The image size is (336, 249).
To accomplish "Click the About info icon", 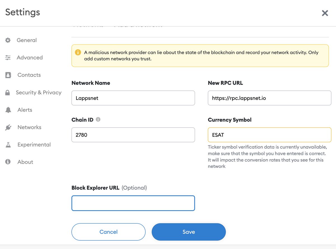I will coord(8,162).
